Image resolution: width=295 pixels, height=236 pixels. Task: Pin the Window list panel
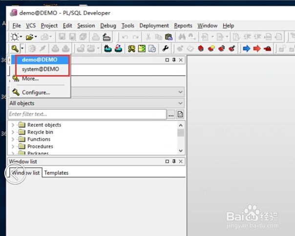click(174, 161)
